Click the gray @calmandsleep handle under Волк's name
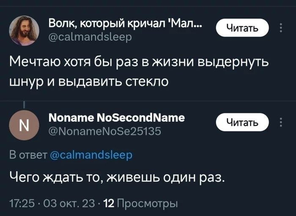This screenshot has width=296, height=216. [x=90, y=37]
